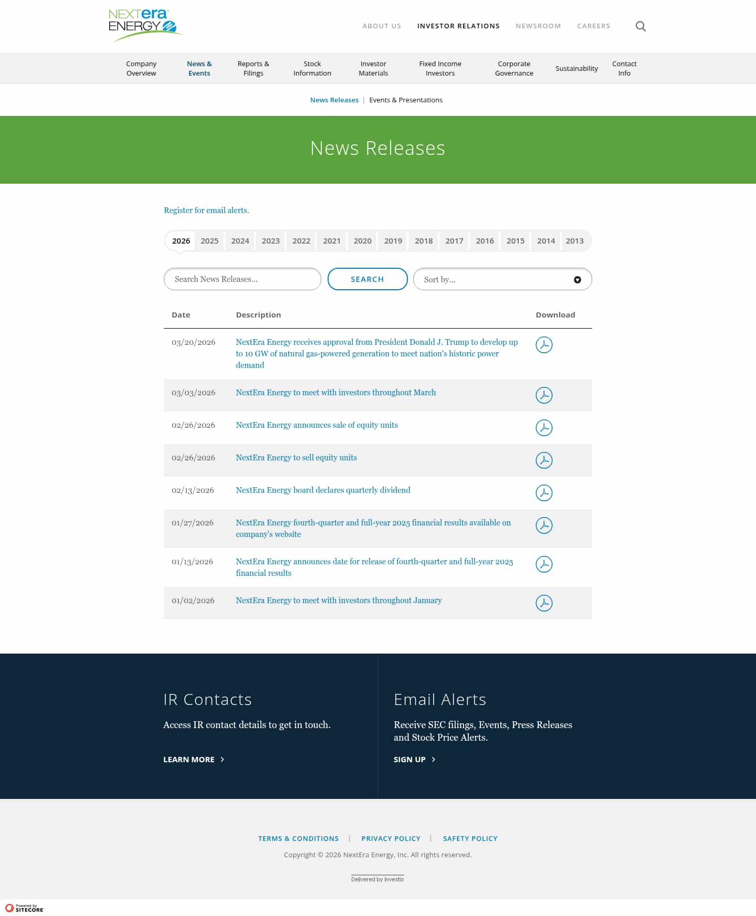The height and width of the screenshot is (916, 756).
Task: Open board declares quarterly dividend release
Action: click(323, 490)
